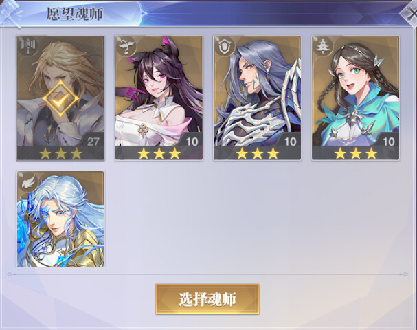Screen dimensions: 417x330
Task: Click the 选择魂师 confirm button
Action: click(x=207, y=299)
